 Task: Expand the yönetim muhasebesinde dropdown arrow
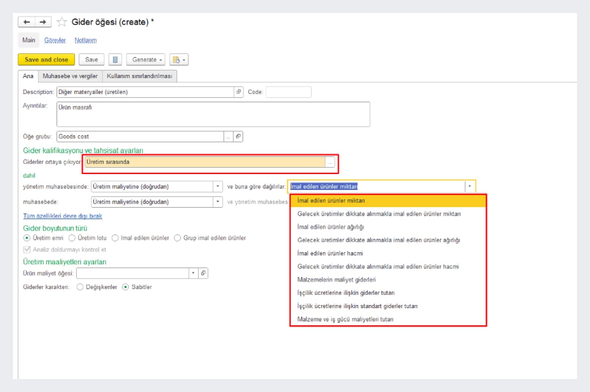pos(218,187)
